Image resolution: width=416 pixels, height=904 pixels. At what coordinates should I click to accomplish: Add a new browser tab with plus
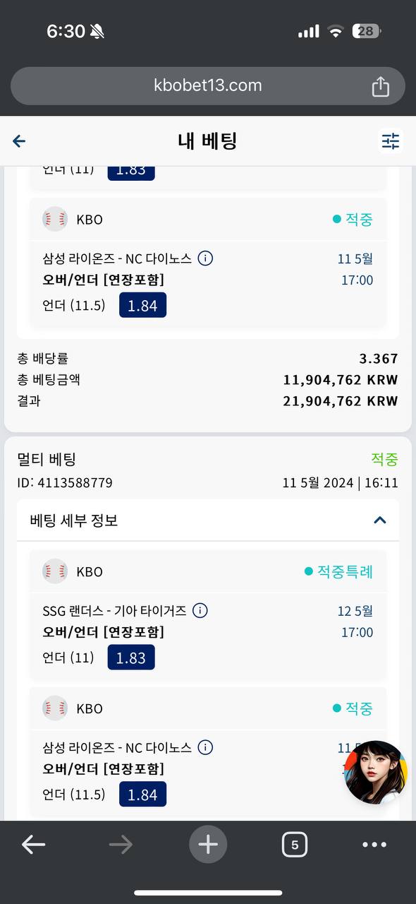pos(208,844)
